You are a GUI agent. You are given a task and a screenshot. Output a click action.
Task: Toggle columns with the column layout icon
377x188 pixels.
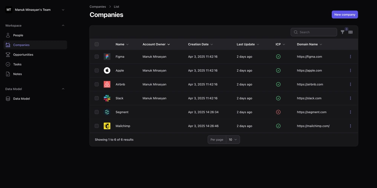click(351, 32)
